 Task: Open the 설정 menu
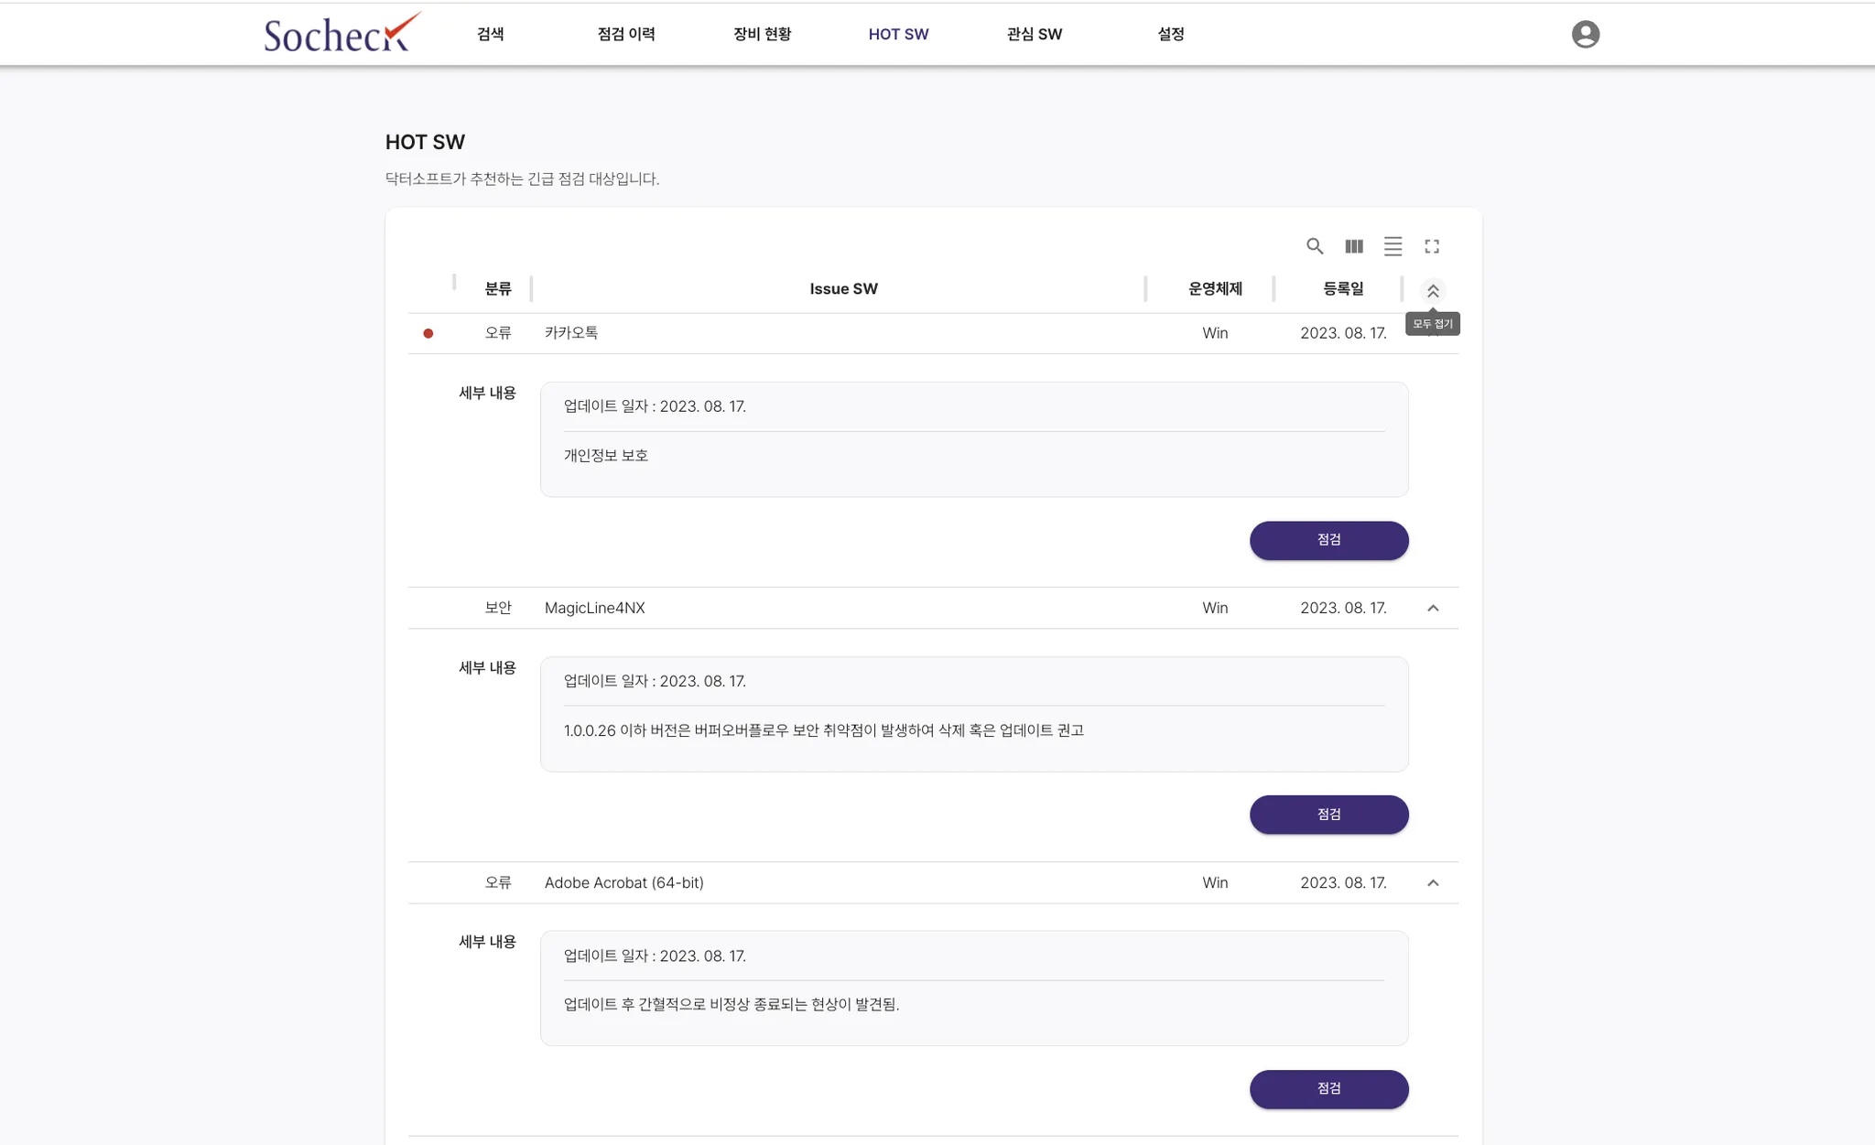click(1170, 34)
